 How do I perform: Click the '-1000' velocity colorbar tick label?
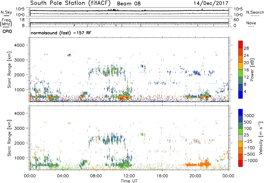[251, 161]
